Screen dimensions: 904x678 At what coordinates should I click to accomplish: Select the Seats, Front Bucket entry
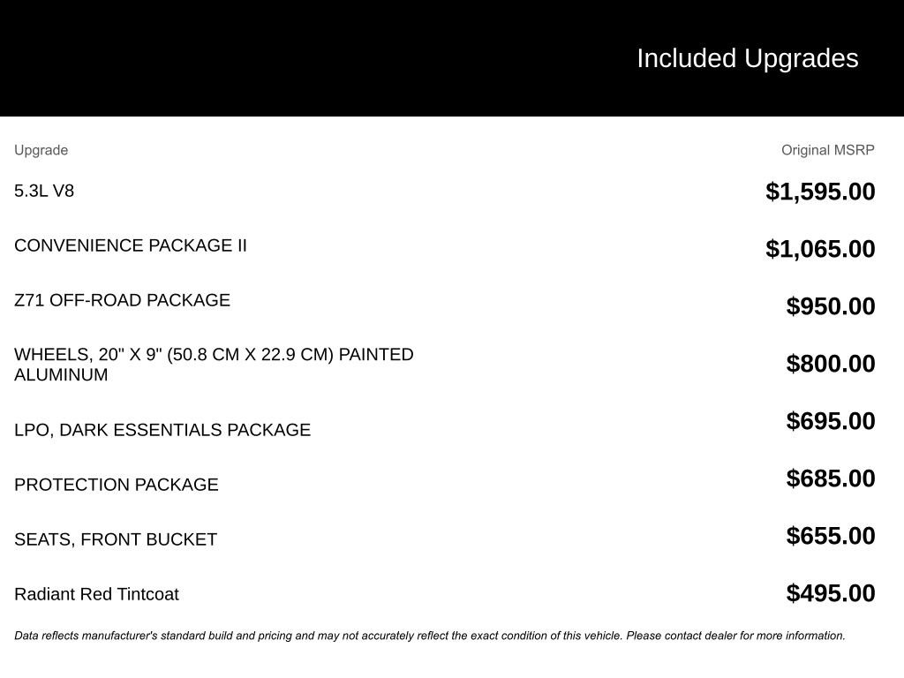click(116, 539)
